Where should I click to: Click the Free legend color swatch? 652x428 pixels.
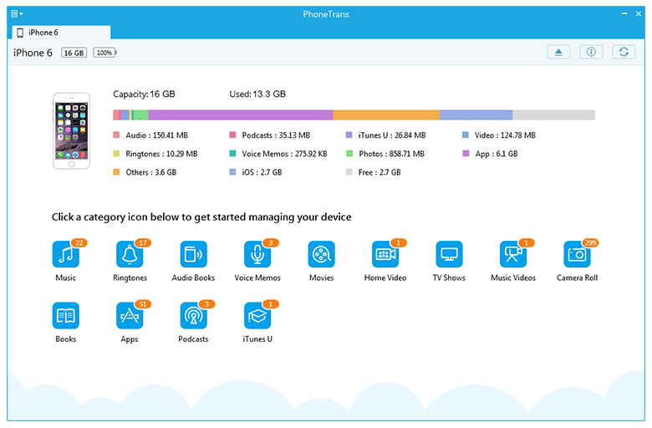coord(349,171)
